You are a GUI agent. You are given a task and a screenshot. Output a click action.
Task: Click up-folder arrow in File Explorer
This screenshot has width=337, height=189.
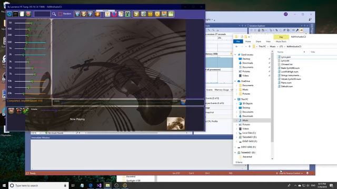point(250,47)
